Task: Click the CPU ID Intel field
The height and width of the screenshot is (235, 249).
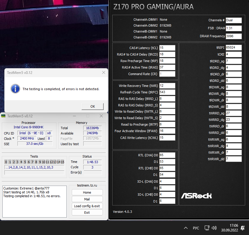Action: (x=31, y=133)
